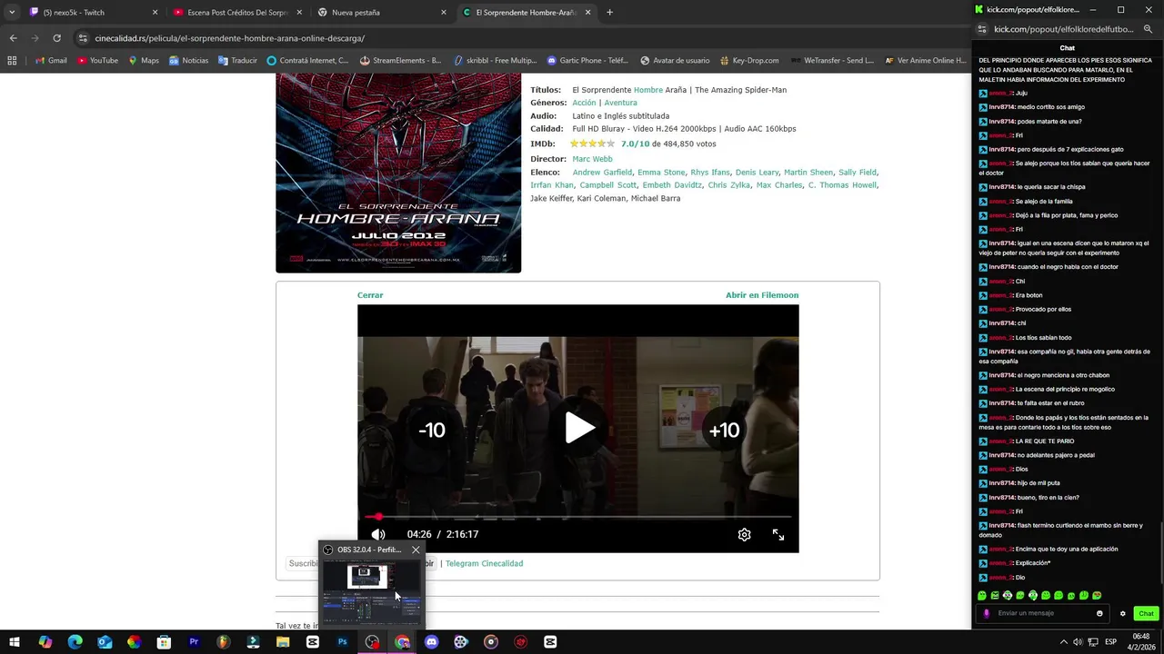Open Kick chat settings gear

coord(1122,613)
